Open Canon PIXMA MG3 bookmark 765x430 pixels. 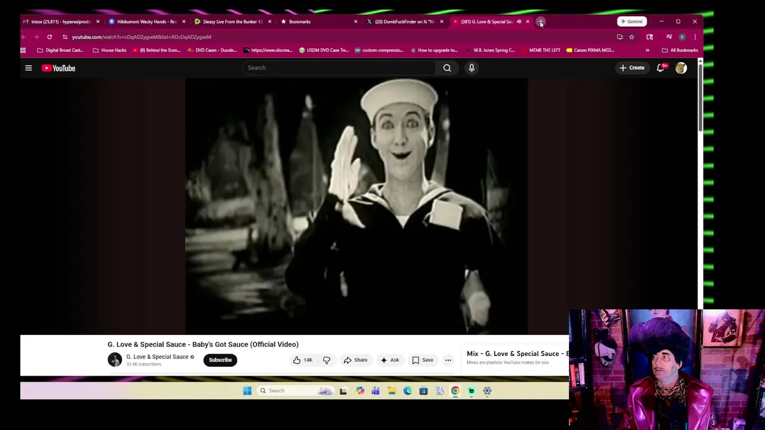[x=590, y=50]
